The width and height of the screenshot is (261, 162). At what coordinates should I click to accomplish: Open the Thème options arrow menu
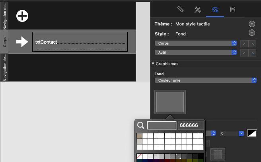[251, 24]
